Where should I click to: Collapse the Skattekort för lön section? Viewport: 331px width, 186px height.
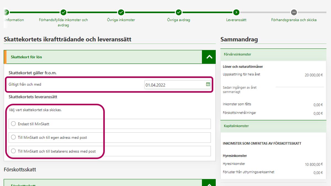coord(209,57)
